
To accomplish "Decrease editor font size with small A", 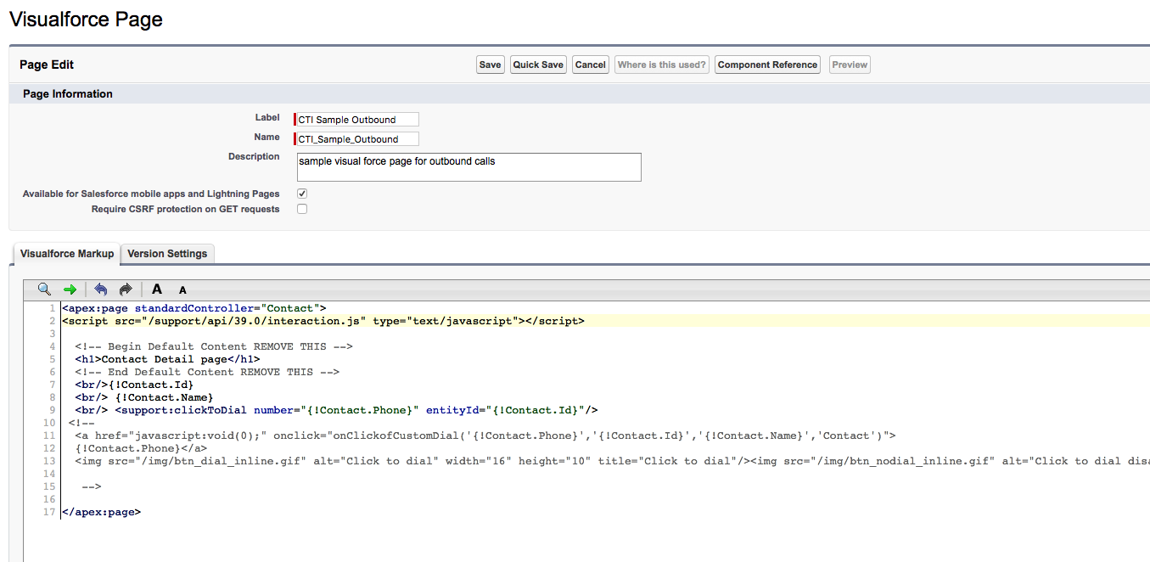I will coord(182,290).
